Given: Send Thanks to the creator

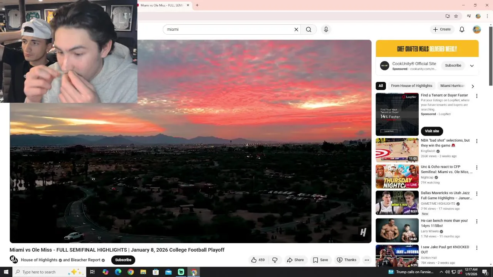Looking at the screenshot, I should (x=347, y=260).
